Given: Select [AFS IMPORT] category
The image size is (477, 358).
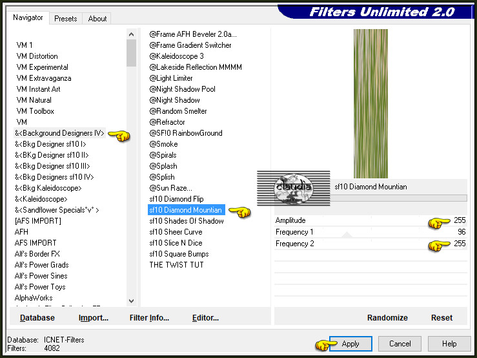Looking at the screenshot, I should [x=37, y=220].
